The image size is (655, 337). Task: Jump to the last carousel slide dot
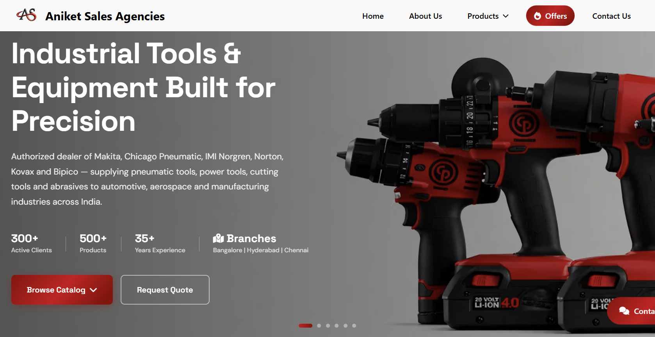354,326
